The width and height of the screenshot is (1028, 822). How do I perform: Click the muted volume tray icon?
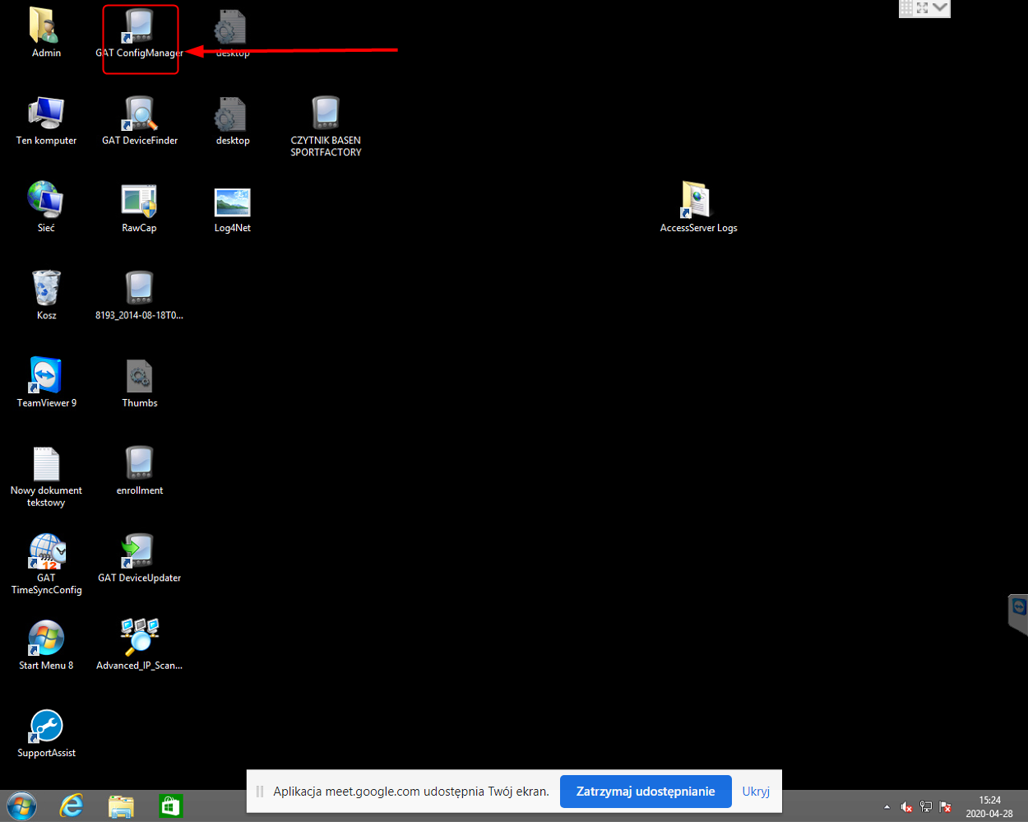tap(906, 807)
